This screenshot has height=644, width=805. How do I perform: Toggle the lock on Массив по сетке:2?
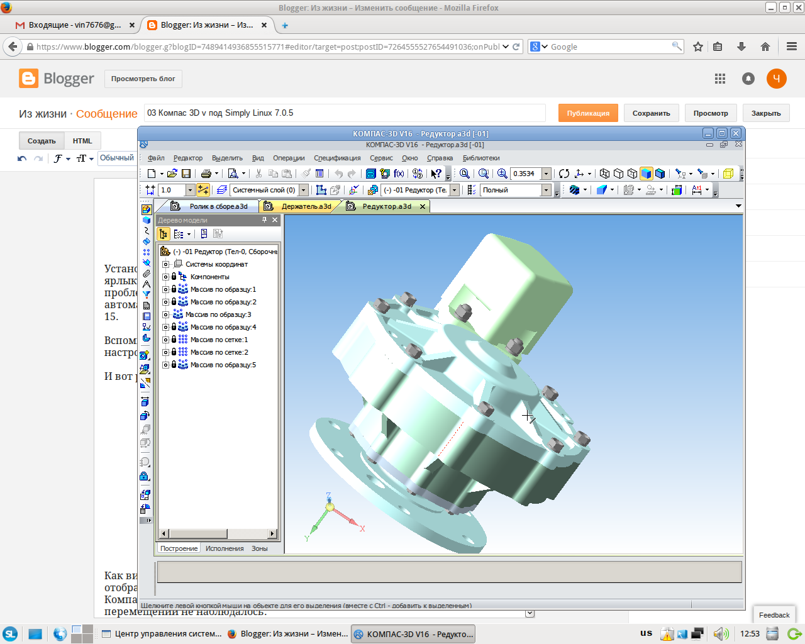point(174,352)
